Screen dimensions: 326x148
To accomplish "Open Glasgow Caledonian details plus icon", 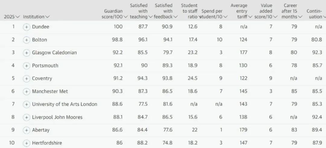I will (26, 53).
